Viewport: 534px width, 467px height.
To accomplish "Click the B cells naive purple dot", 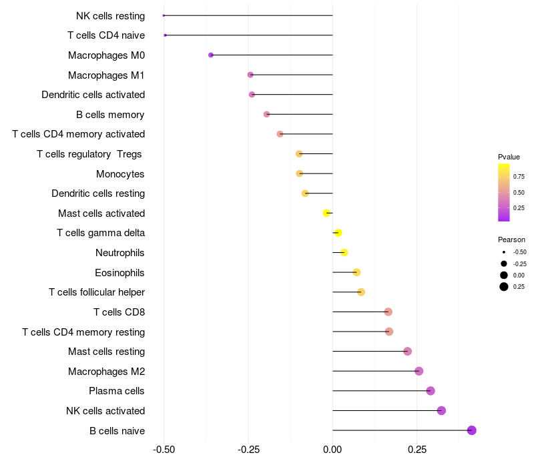I will point(471,430).
